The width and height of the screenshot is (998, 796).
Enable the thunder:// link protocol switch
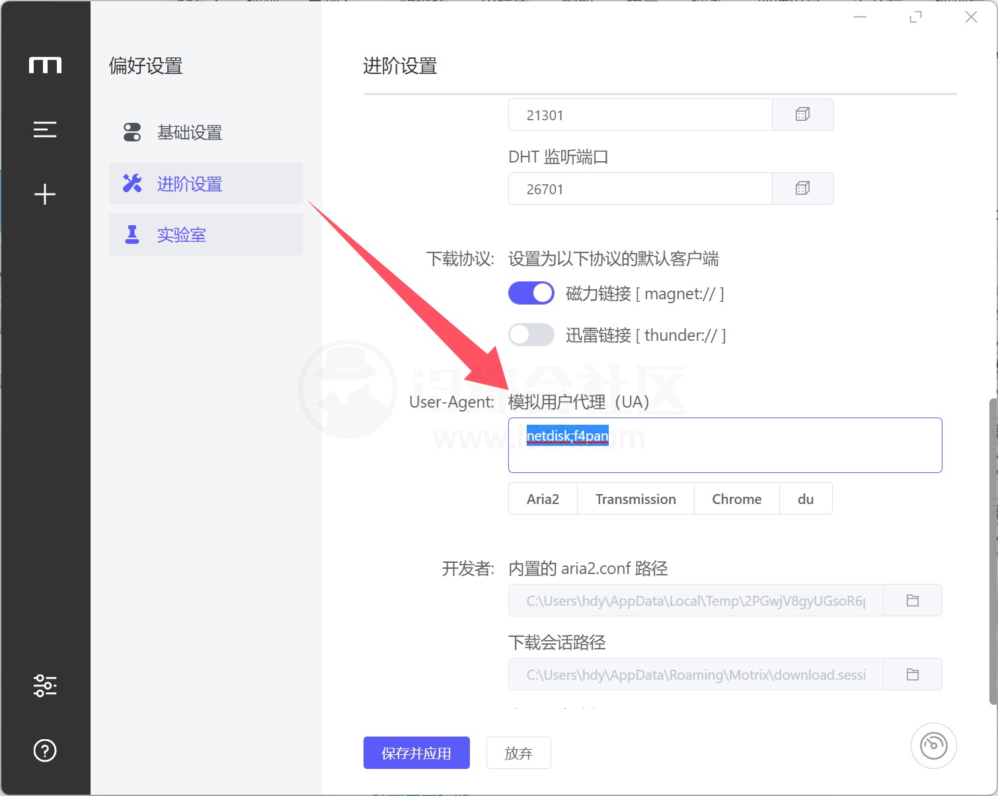pyautogui.click(x=531, y=335)
